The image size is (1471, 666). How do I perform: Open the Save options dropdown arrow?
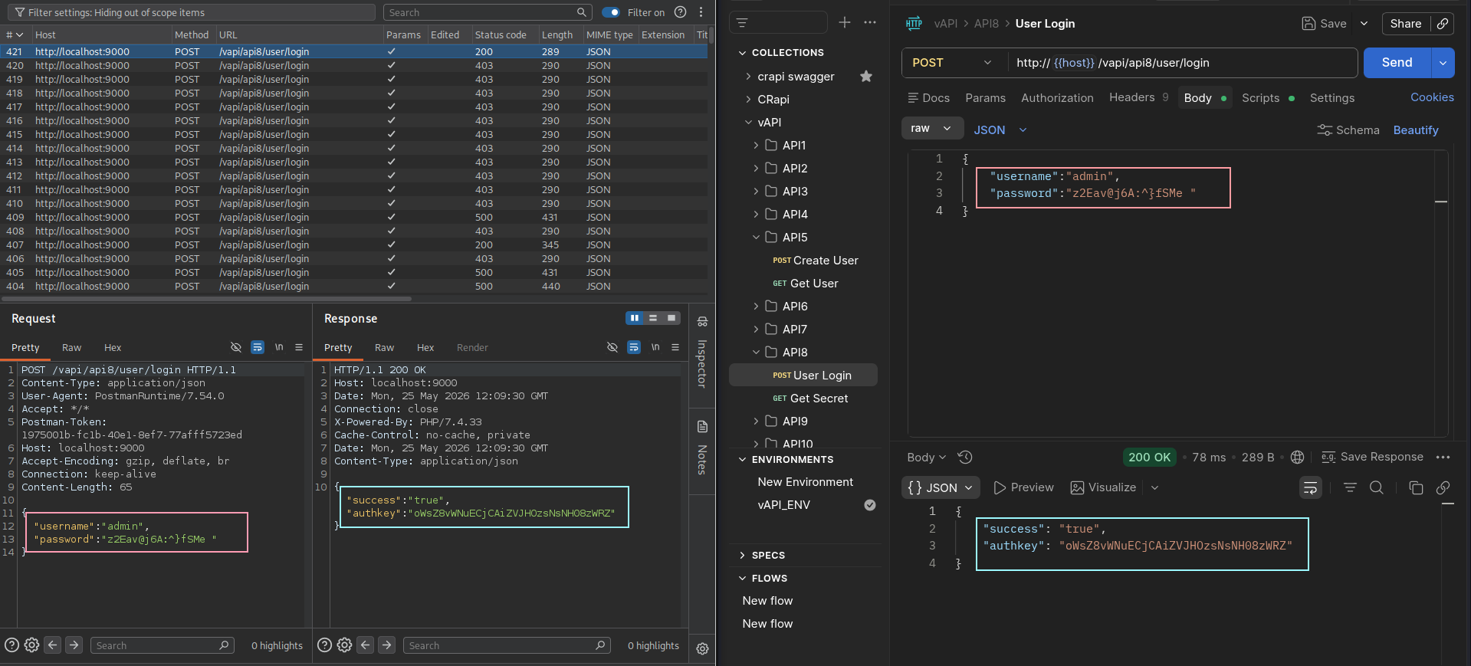[x=1364, y=24]
